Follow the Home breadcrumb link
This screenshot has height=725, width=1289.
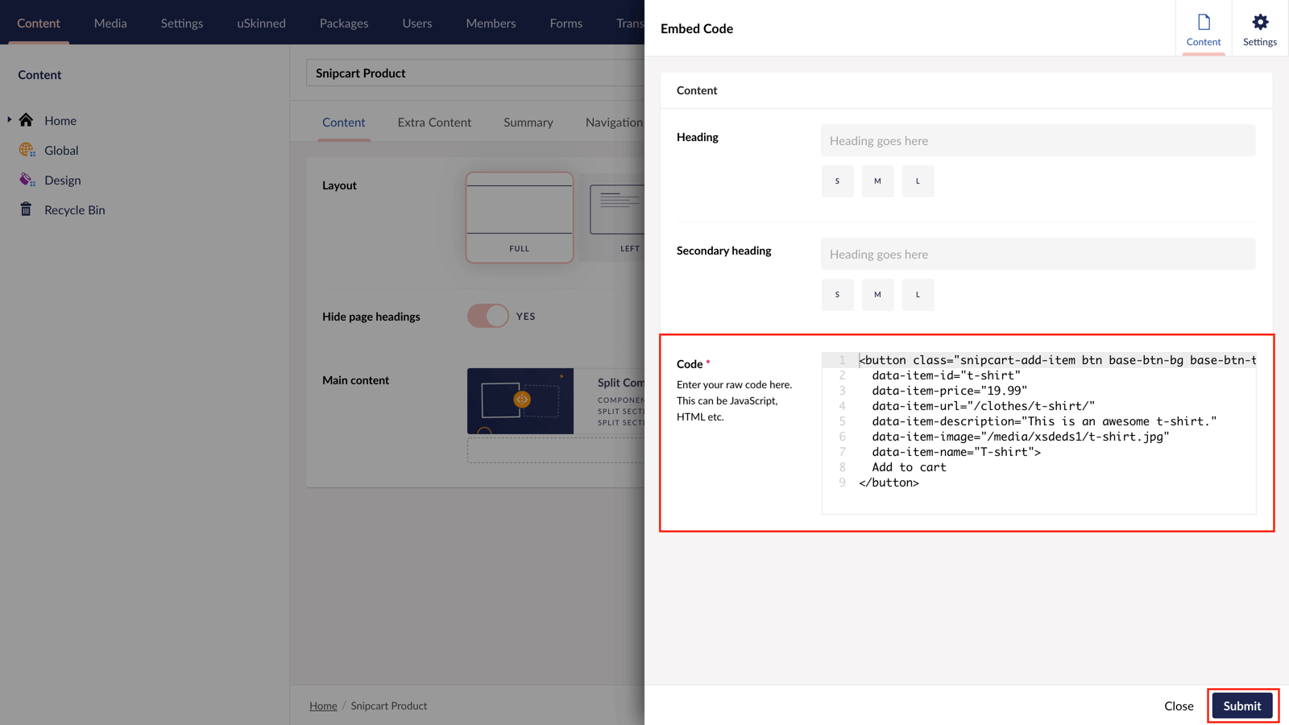[x=323, y=705]
